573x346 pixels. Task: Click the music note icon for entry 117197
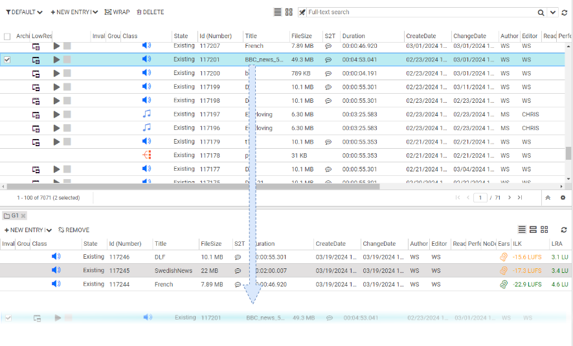[146, 114]
